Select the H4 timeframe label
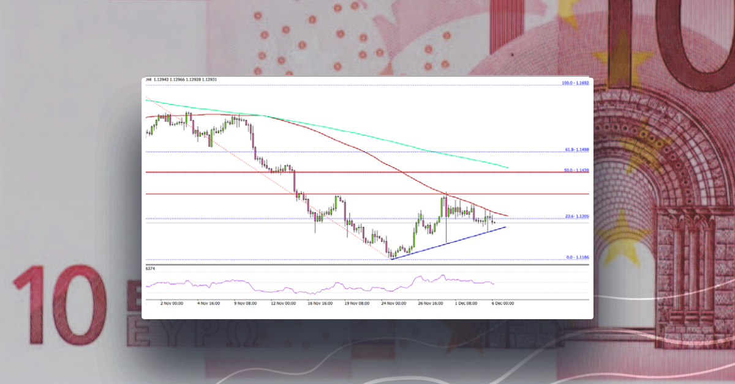 pos(147,79)
